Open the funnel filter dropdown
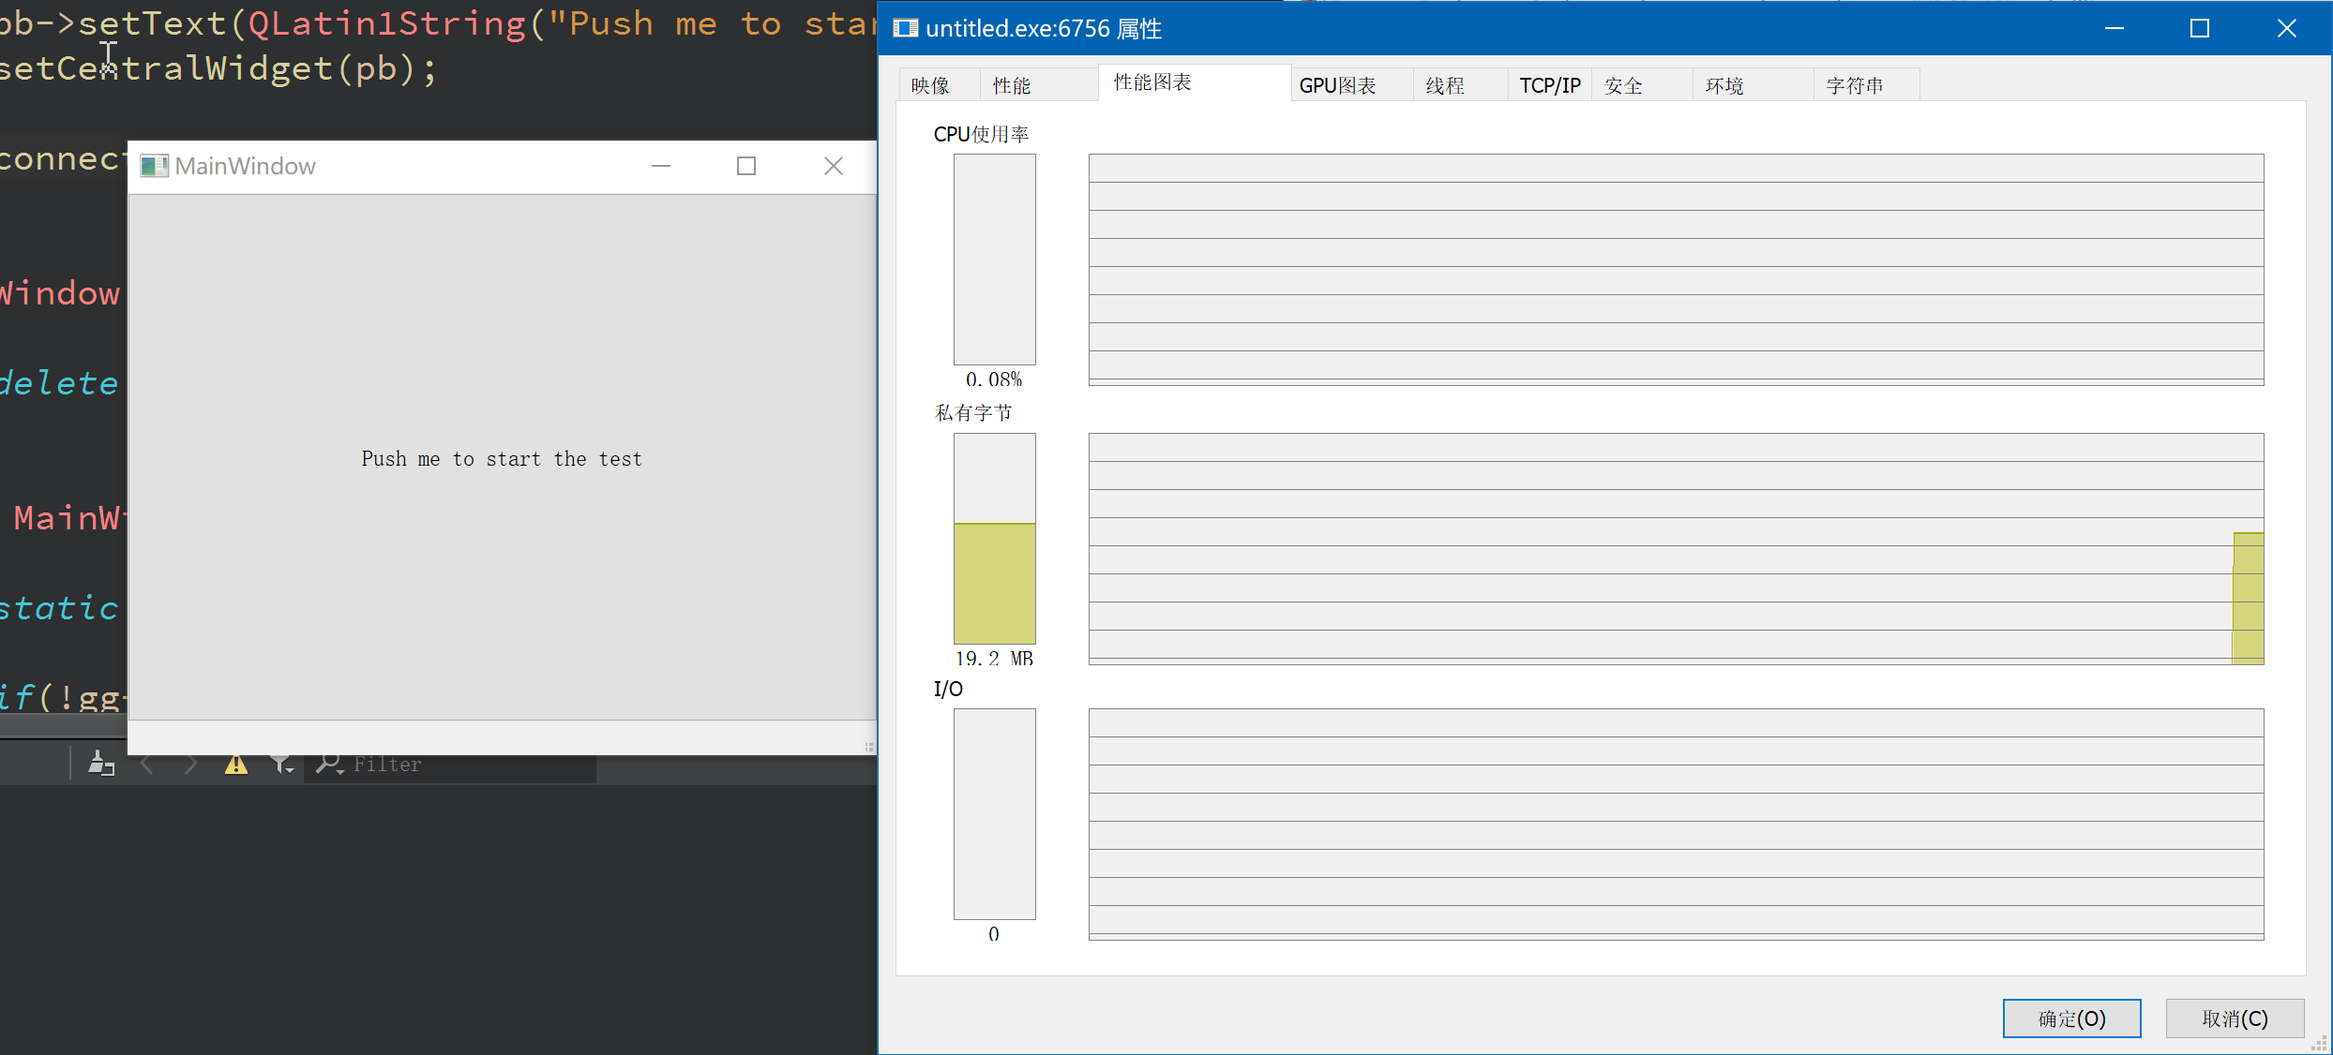The height and width of the screenshot is (1055, 2333). 282,765
